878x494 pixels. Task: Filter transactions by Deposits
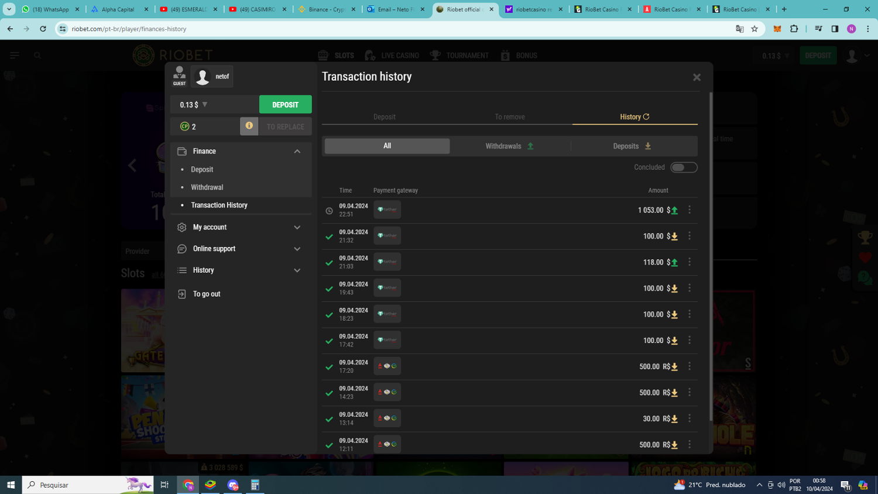632,146
